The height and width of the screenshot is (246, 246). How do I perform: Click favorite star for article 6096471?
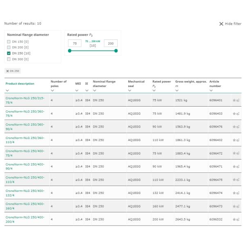coord(235,166)
